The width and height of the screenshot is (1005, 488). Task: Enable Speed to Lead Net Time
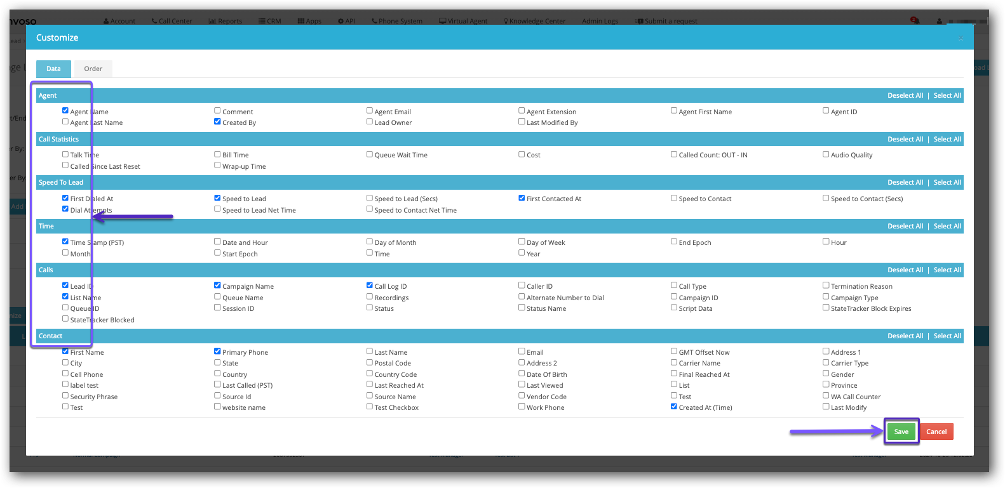click(217, 209)
